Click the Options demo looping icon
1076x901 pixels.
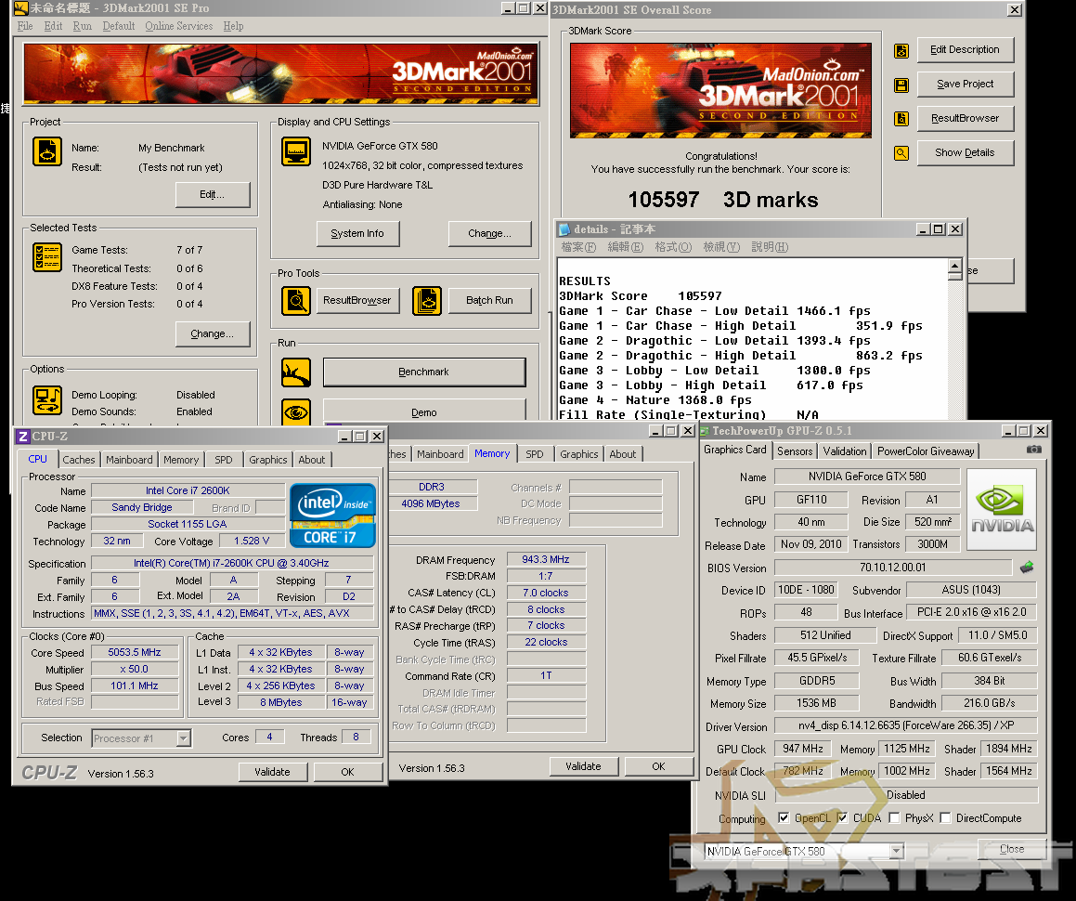coord(47,400)
